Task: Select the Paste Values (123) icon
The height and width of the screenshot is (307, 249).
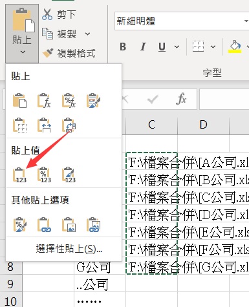Action: [x=19, y=175]
